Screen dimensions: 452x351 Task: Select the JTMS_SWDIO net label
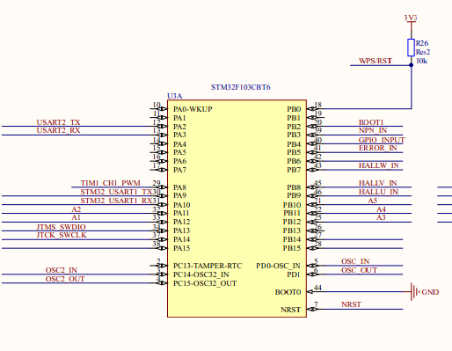pos(61,227)
